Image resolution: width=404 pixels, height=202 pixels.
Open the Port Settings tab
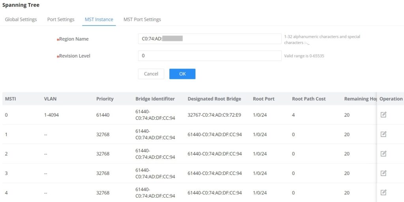(61, 19)
